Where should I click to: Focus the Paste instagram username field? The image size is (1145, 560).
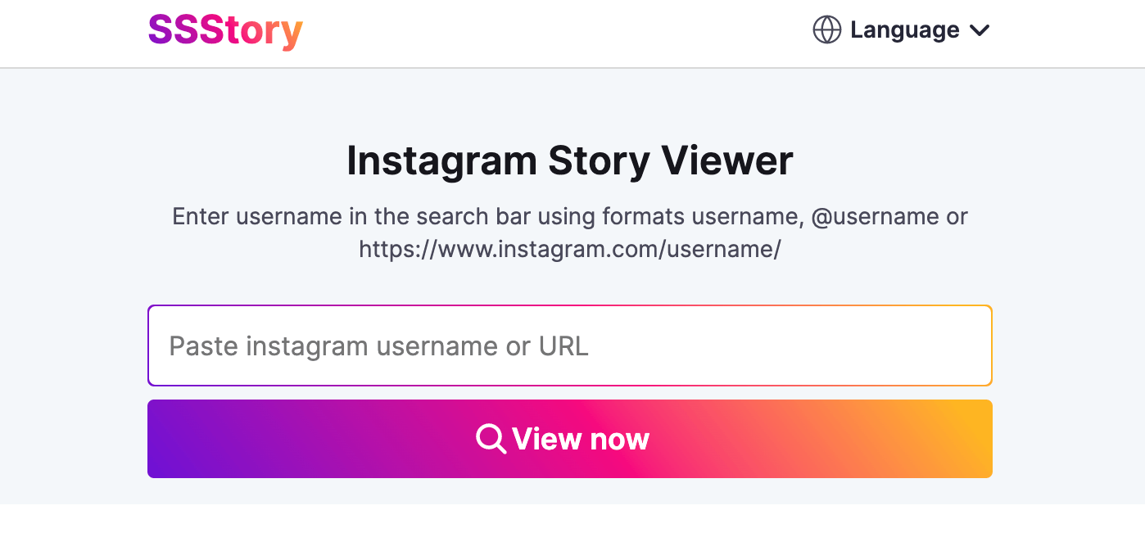(x=570, y=345)
